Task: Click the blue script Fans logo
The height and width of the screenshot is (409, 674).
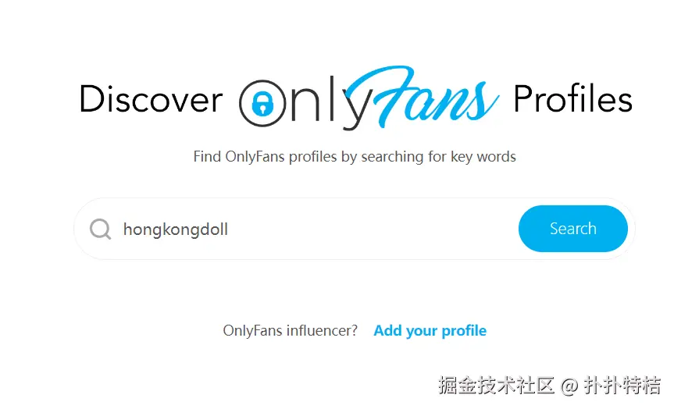Action: point(421,97)
